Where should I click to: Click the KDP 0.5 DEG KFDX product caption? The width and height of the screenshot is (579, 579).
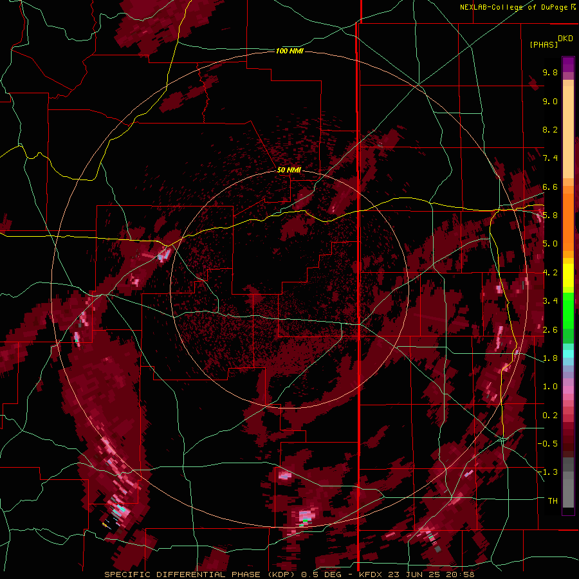click(x=289, y=574)
